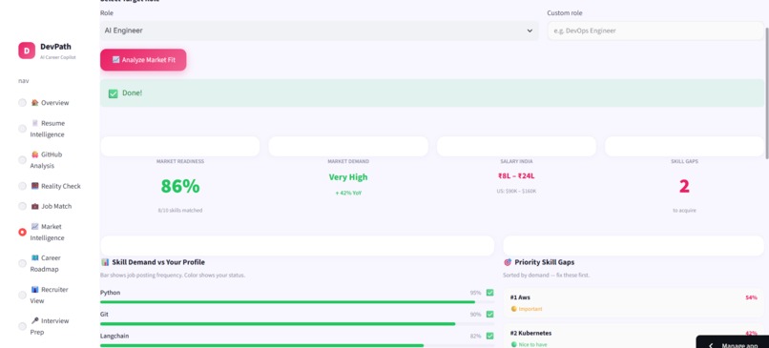This screenshot has height=348, width=769.
Task: Select the Career Roadmap radio button
Action: tap(23, 263)
